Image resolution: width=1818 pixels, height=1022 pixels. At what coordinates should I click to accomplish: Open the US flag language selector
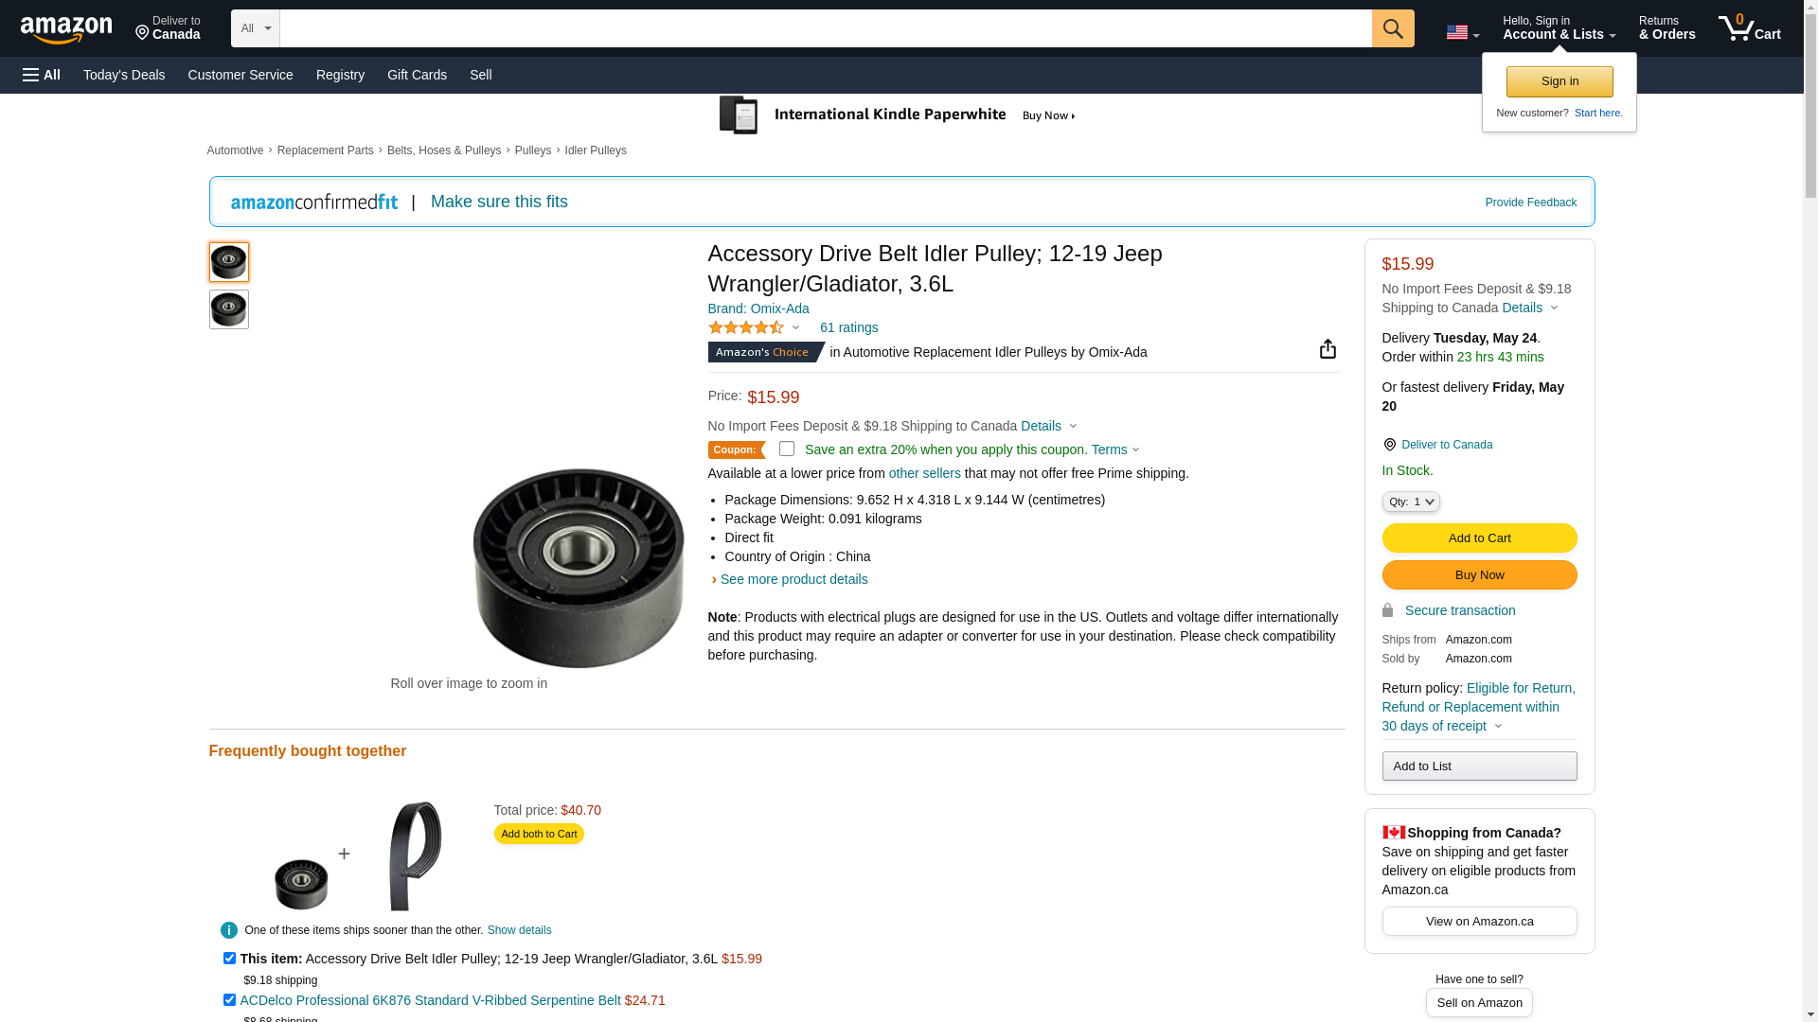click(1462, 33)
